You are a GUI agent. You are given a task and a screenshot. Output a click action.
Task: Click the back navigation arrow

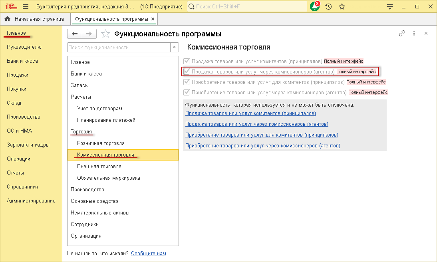point(75,34)
